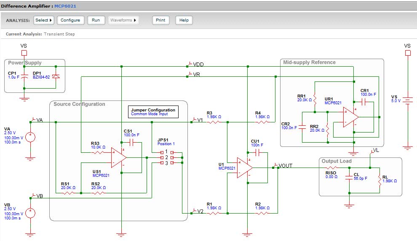
Task: Set jumper JPS1 to position 1
Action: coord(167,152)
